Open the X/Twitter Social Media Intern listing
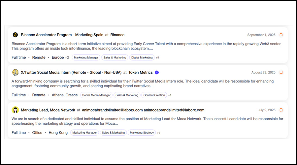The height and width of the screenshot is (165, 297). point(71,72)
